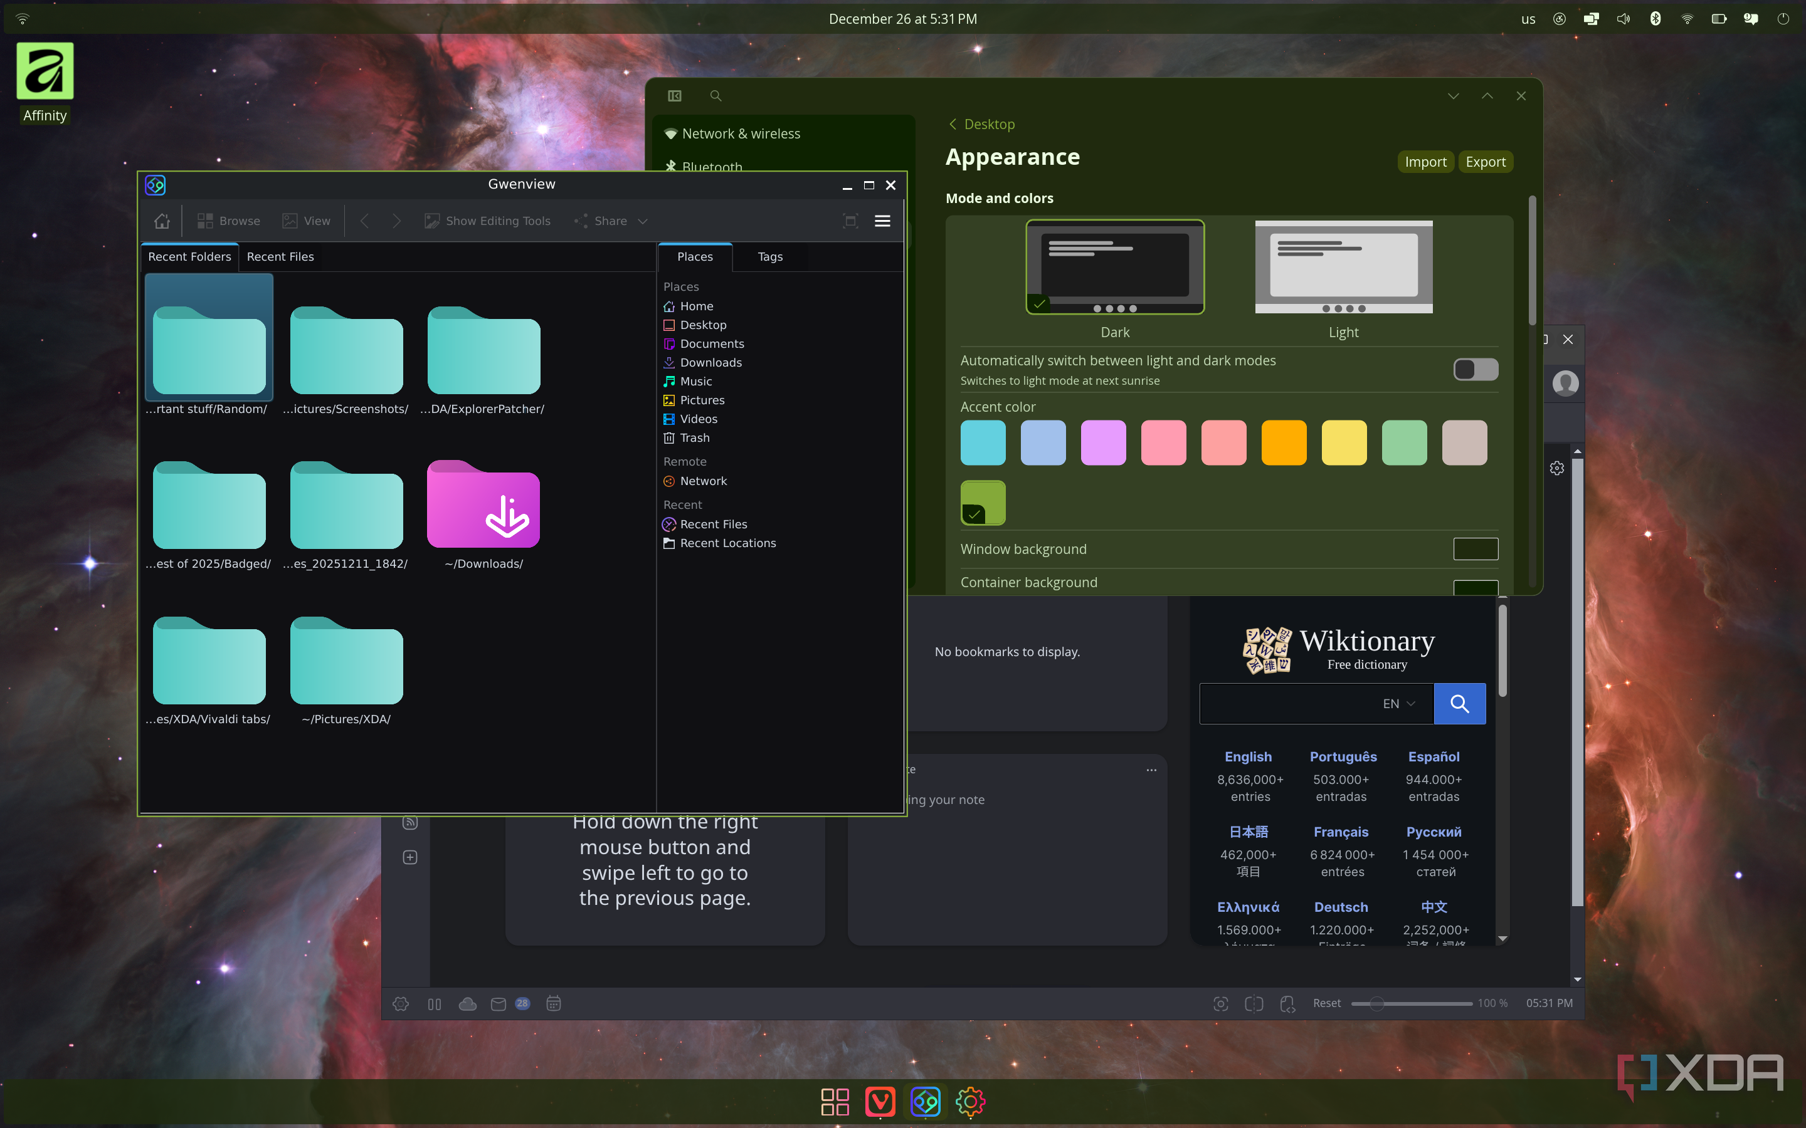Viewport: 1806px width, 1128px height.
Task: Select Places tab in Gwenview
Action: 695,257
